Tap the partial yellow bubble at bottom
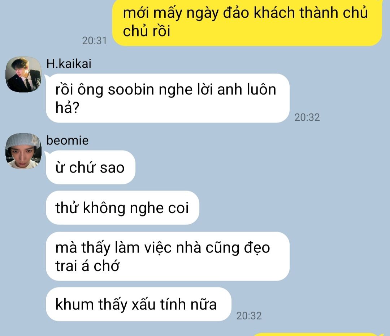Viewport: 390px width, 336px height. (316, 335)
